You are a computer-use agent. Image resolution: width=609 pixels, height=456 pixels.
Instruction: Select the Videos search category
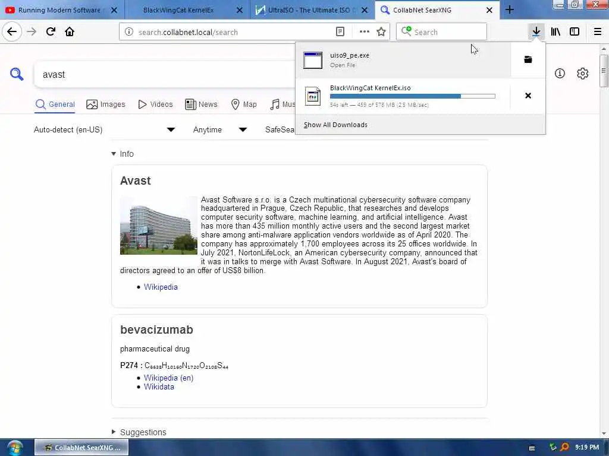(x=155, y=104)
